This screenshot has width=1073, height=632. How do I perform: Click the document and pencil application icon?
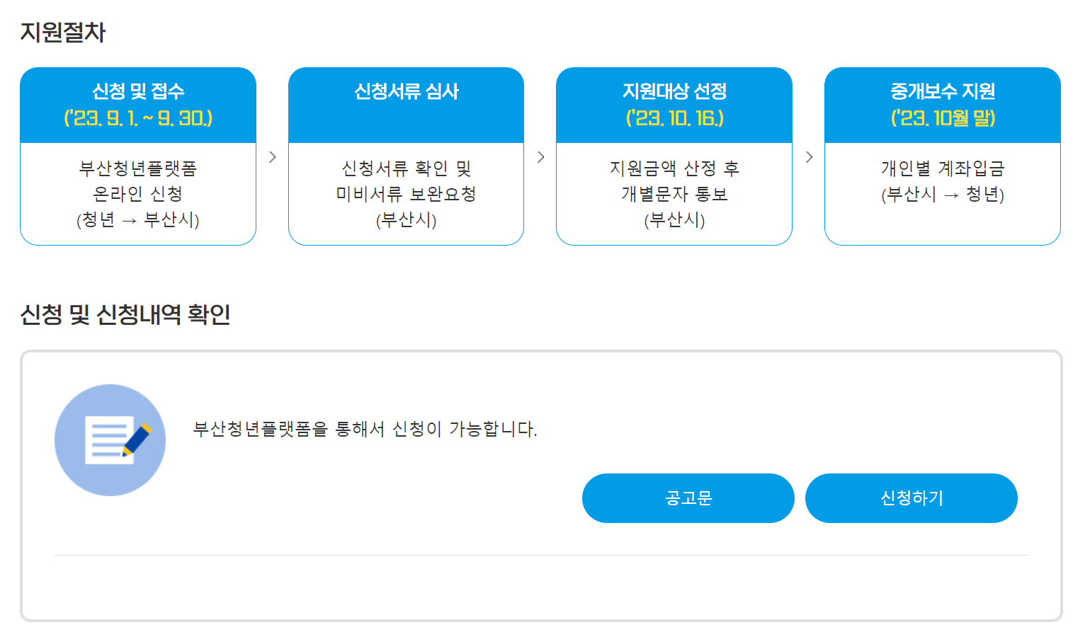pos(110,439)
